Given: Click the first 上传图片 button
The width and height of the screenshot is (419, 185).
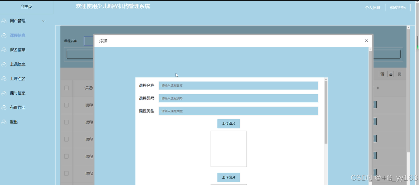Looking at the screenshot, I should click(228, 124).
